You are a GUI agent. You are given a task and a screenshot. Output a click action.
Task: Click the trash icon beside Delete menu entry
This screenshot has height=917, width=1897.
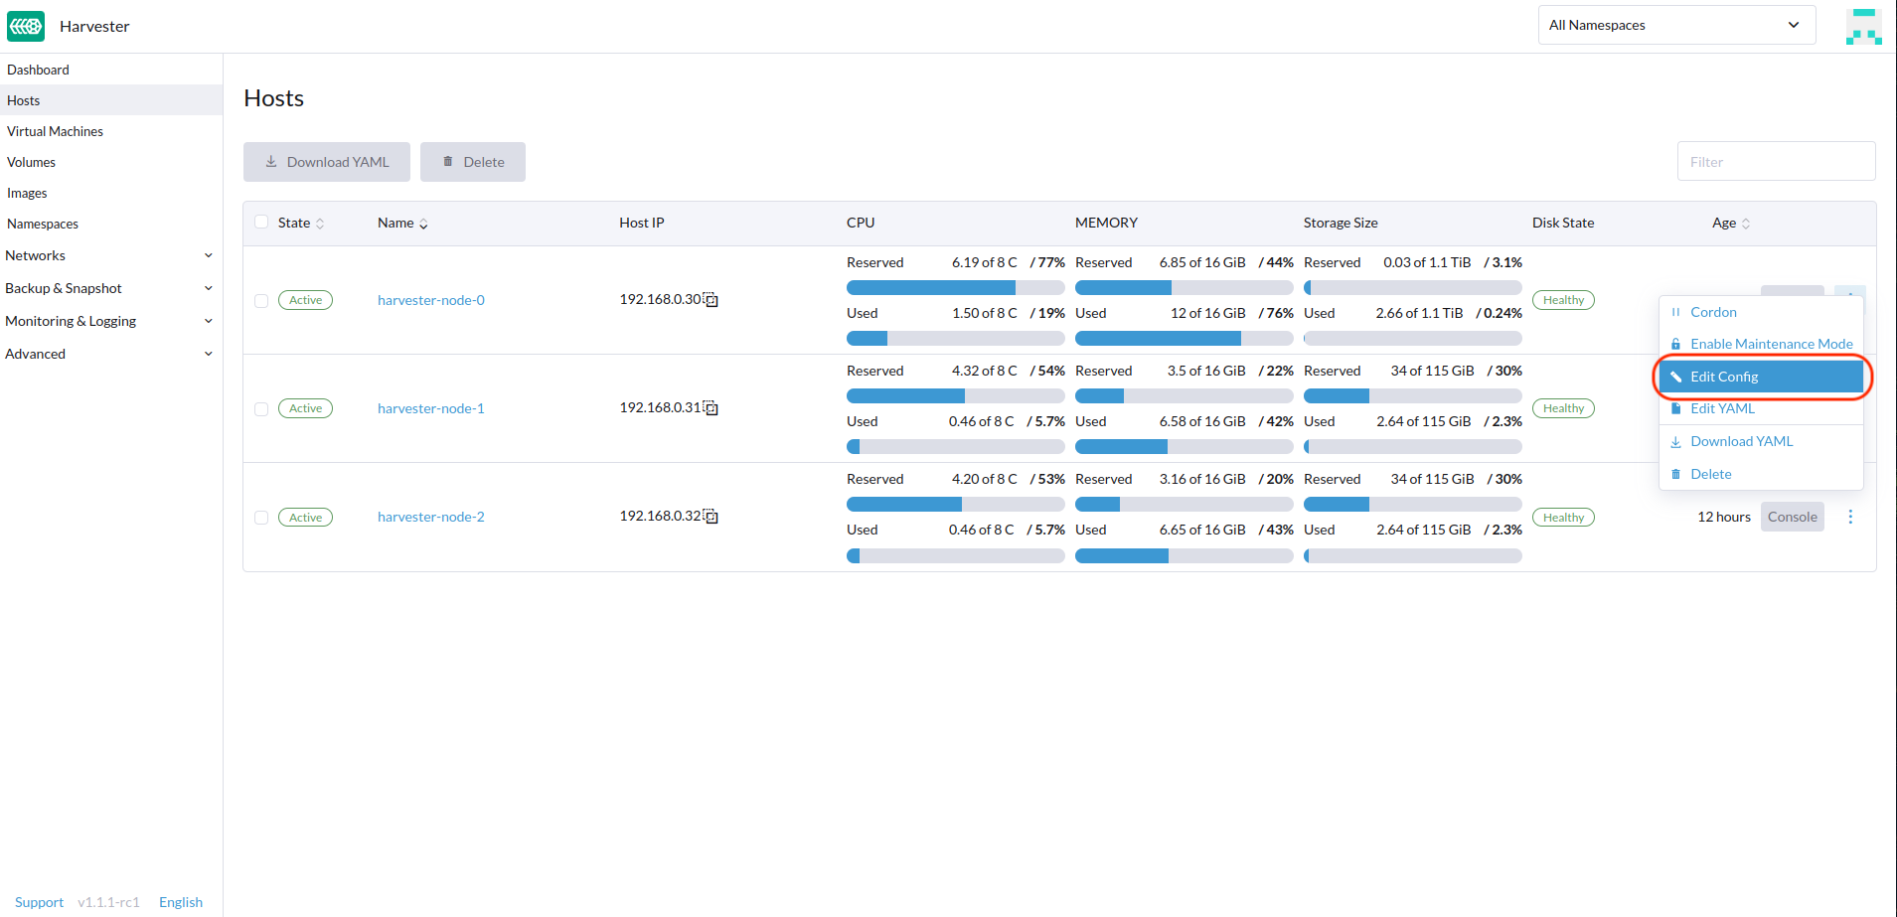(1675, 474)
